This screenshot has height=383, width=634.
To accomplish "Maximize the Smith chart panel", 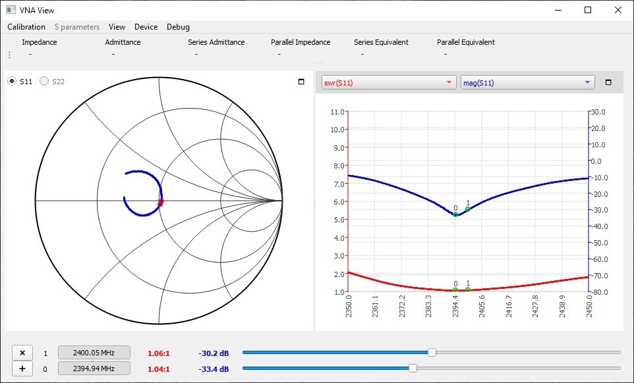I will coord(301,82).
